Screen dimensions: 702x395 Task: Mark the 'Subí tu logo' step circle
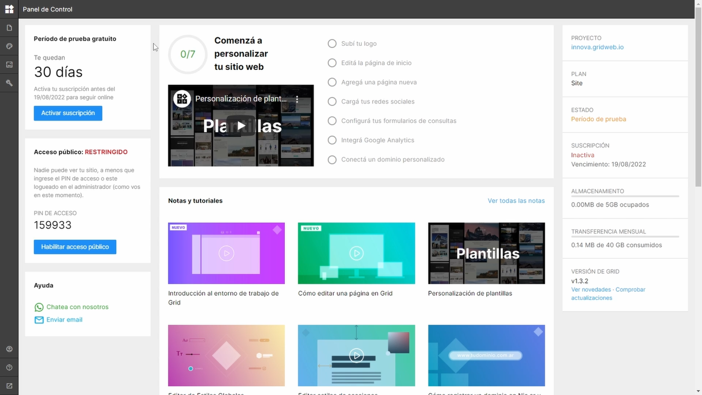[332, 44]
